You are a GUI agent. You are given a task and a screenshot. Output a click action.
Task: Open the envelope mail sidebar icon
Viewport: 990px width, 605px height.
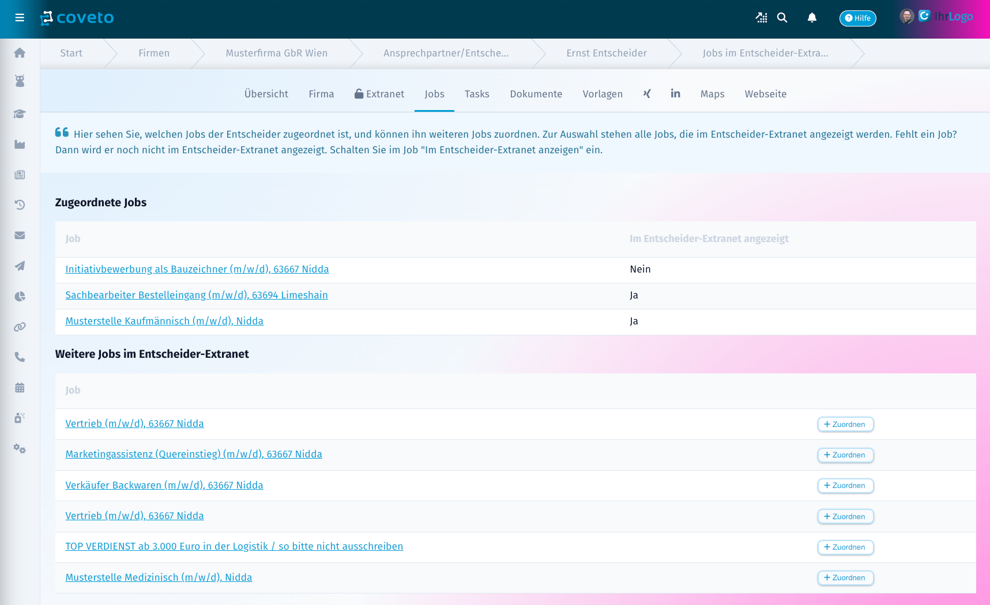pos(20,235)
